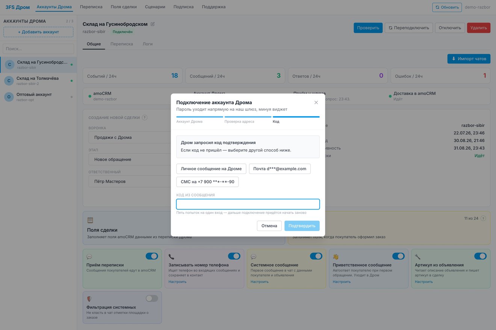Open Настроить link under Приветственное сообщение
The image size is (496, 330).
click(342, 282)
